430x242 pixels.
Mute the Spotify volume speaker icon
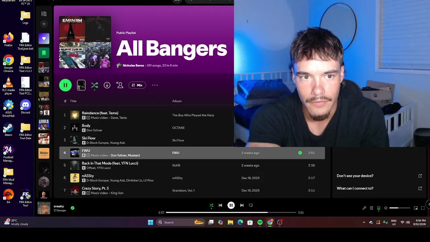(x=386, y=208)
